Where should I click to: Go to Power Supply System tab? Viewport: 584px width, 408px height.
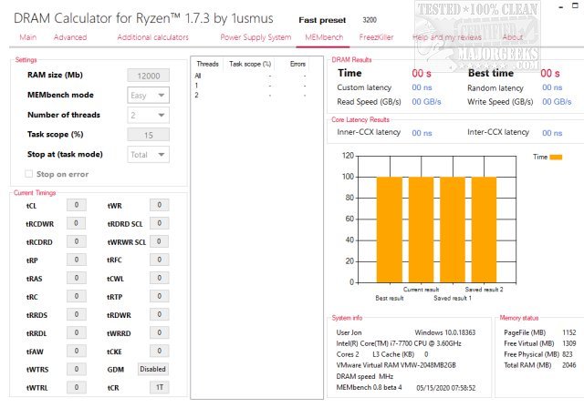(x=255, y=37)
